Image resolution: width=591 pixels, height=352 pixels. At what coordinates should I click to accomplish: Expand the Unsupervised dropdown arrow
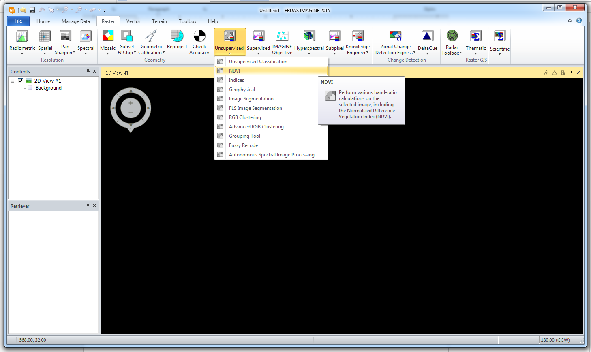229,53
